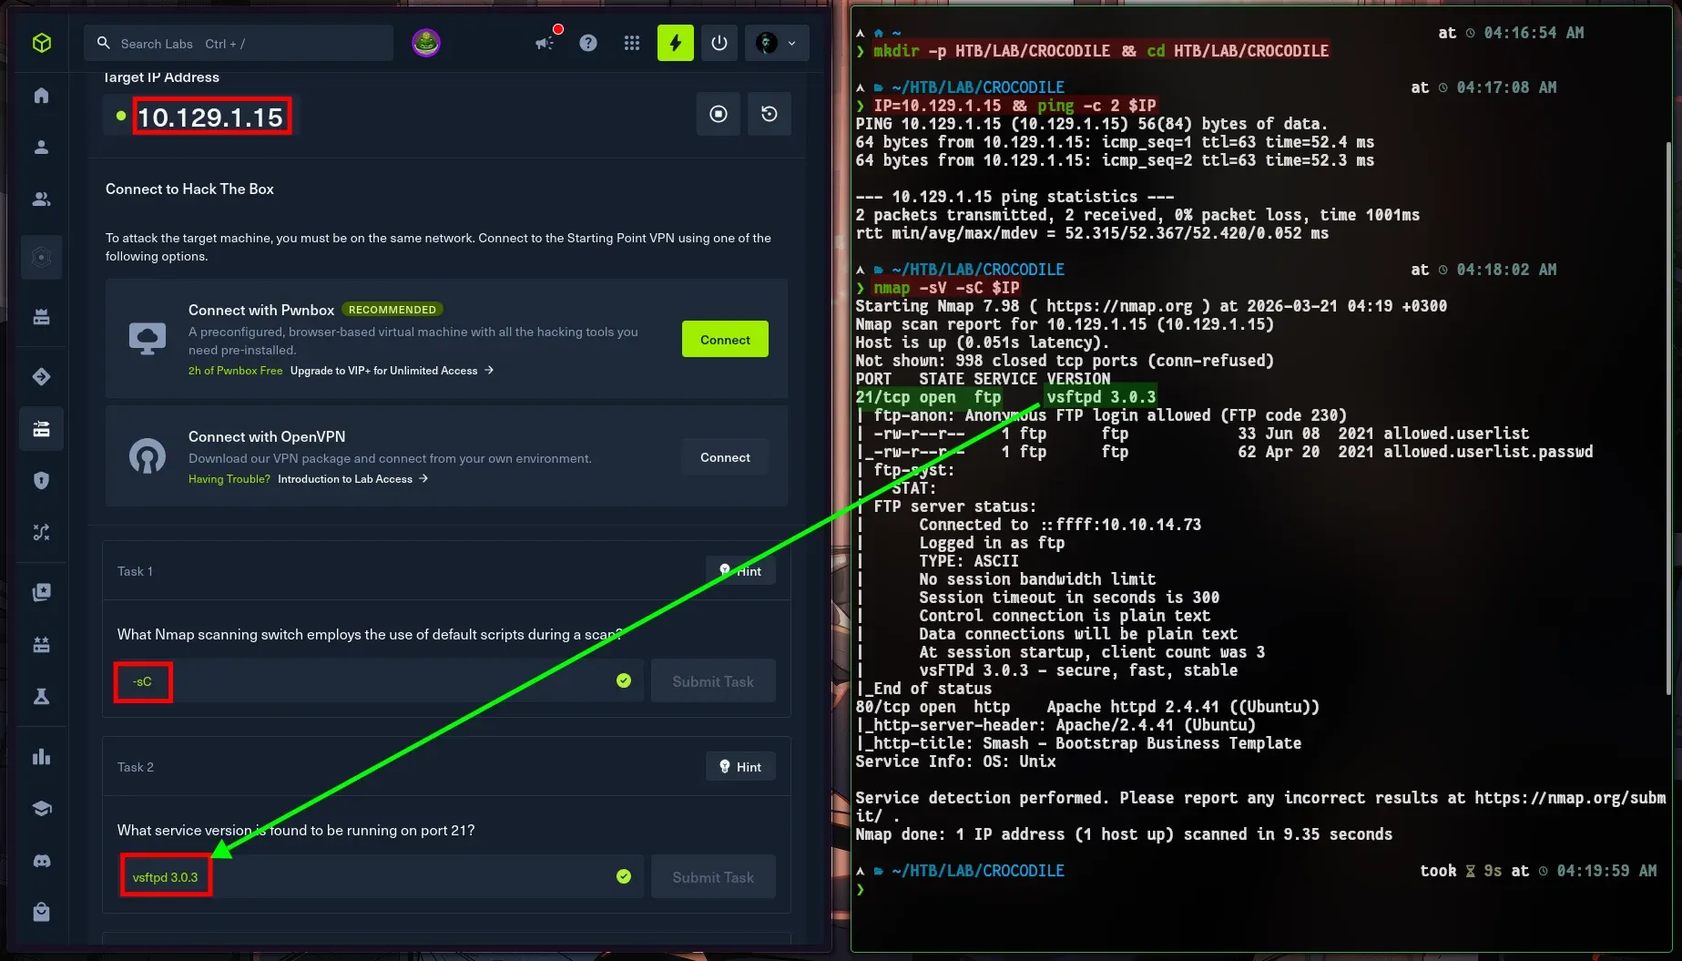Click 'Smash - Bootstrap Business Template' http-title in terminal
The image size is (1682, 961).
[1142, 743]
